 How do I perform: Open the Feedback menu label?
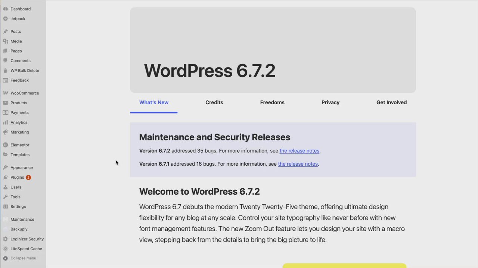[x=19, y=80]
